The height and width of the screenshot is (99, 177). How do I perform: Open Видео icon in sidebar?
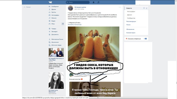50,21
